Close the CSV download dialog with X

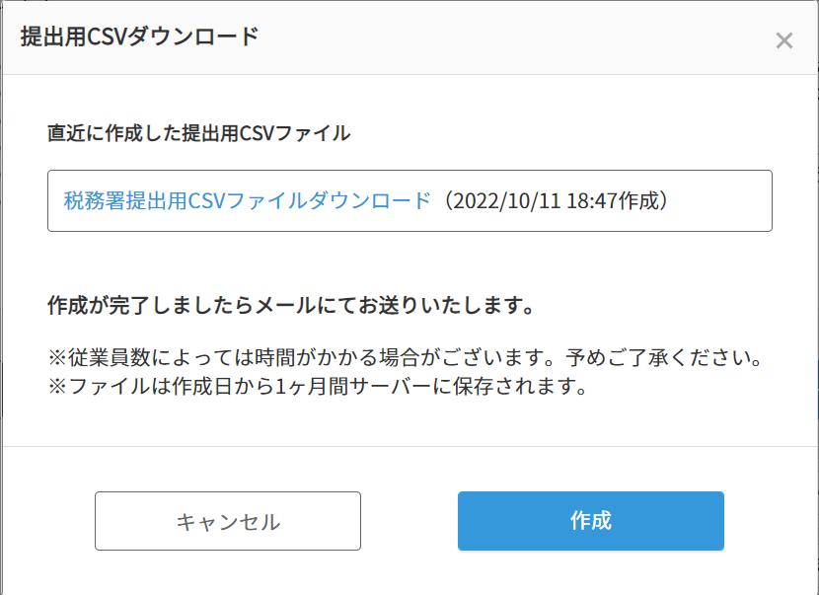click(x=783, y=40)
